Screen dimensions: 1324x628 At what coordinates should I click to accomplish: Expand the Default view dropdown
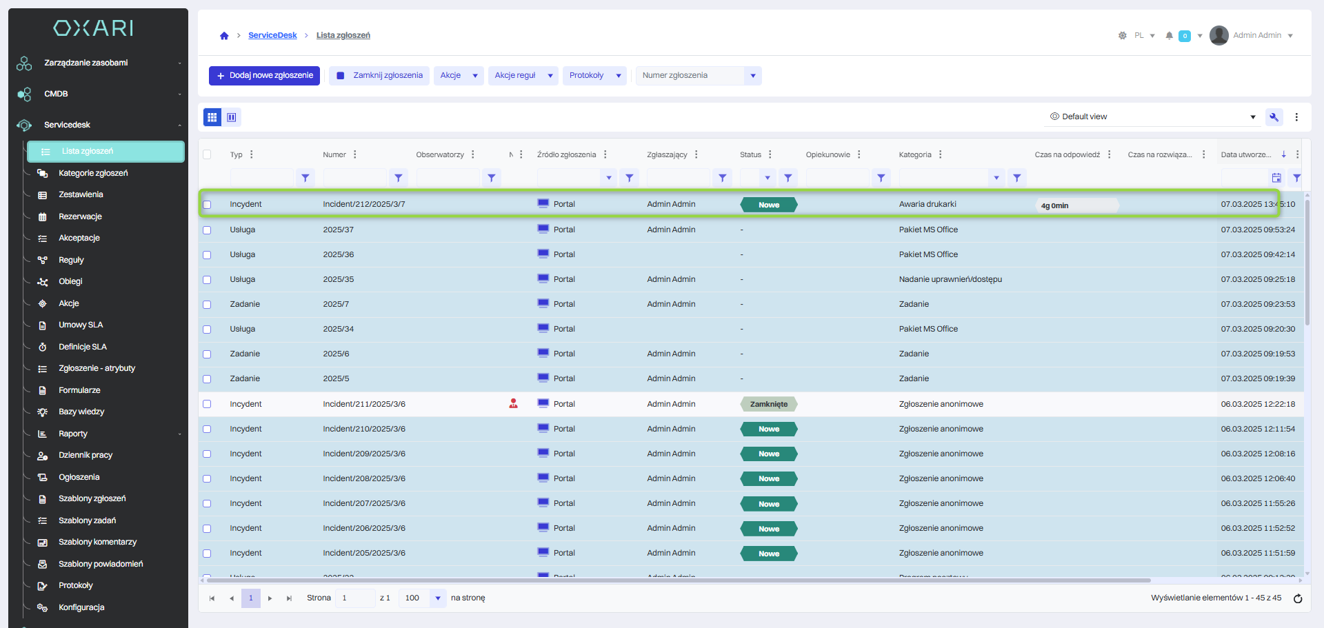click(1252, 117)
